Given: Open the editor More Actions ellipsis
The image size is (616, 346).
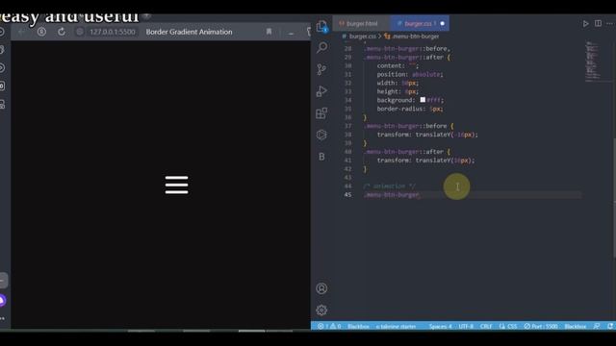Looking at the screenshot, I should click(610, 23).
